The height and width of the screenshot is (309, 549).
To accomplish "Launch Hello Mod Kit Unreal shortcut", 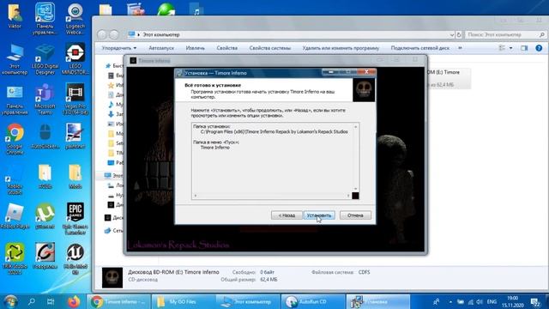I will [x=75, y=259].
